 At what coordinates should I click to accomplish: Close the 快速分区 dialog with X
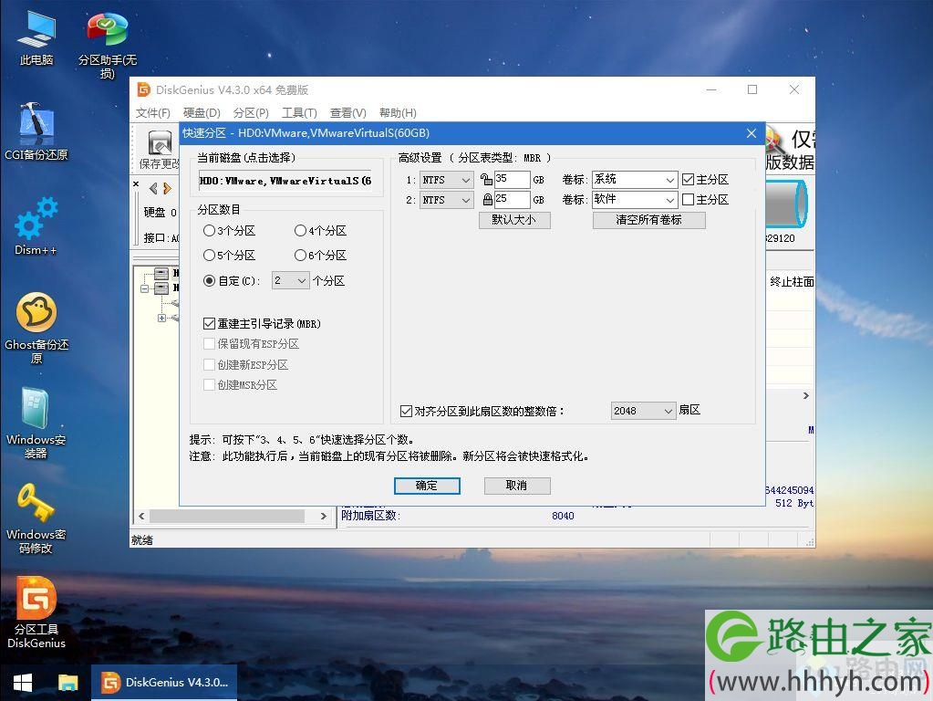point(752,133)
